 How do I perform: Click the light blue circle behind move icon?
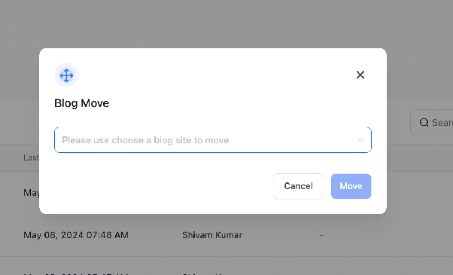coord(66,75)
